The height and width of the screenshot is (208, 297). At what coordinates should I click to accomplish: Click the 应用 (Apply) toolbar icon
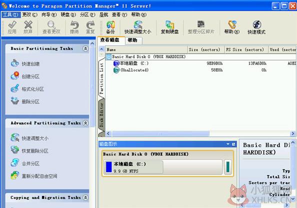click(12, 27)
